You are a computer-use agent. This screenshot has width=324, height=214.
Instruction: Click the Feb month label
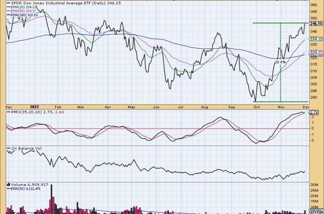click(x=58, y=107)
